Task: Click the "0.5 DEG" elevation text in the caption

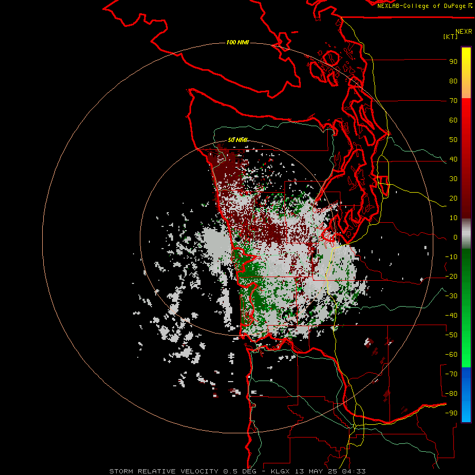Action: [x=240, y=471]
